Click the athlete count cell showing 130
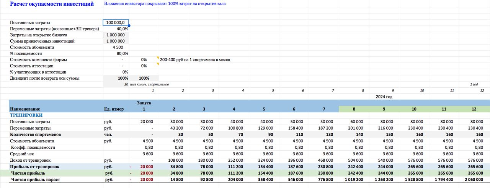This screenshot has height=188, width=490. coord(324,135)
